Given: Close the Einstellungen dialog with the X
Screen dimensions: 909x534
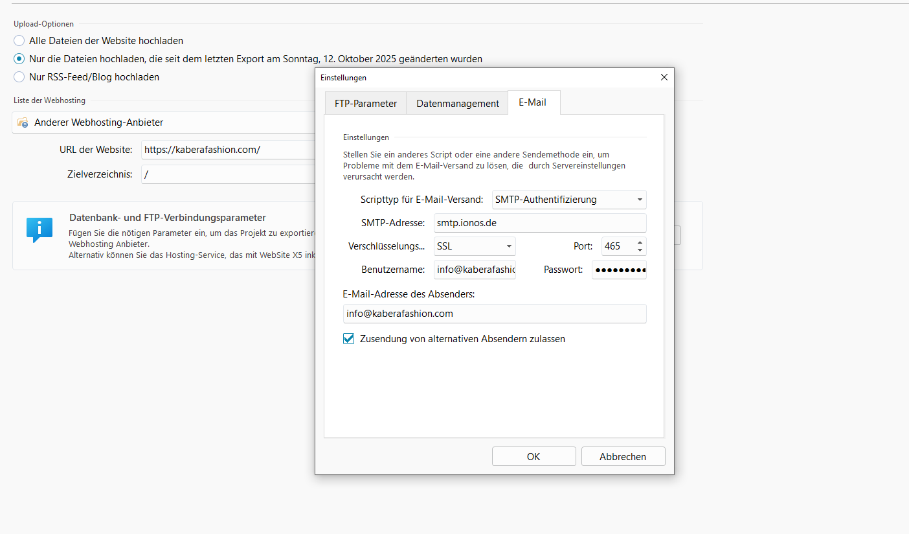Looking at the screenshot, I should [664, 77].
